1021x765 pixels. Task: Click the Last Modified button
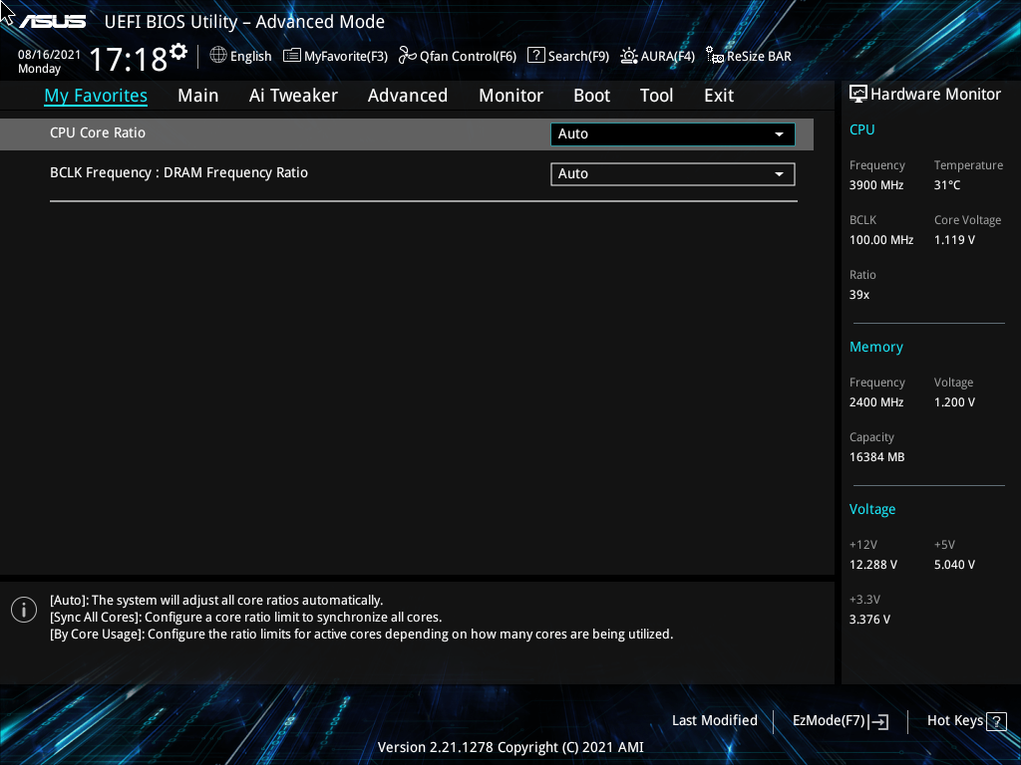click(x=715, y=720)
